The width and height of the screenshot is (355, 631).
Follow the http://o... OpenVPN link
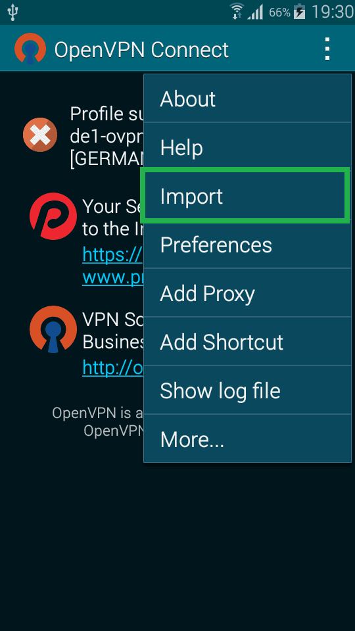click(x=112, y=367)
